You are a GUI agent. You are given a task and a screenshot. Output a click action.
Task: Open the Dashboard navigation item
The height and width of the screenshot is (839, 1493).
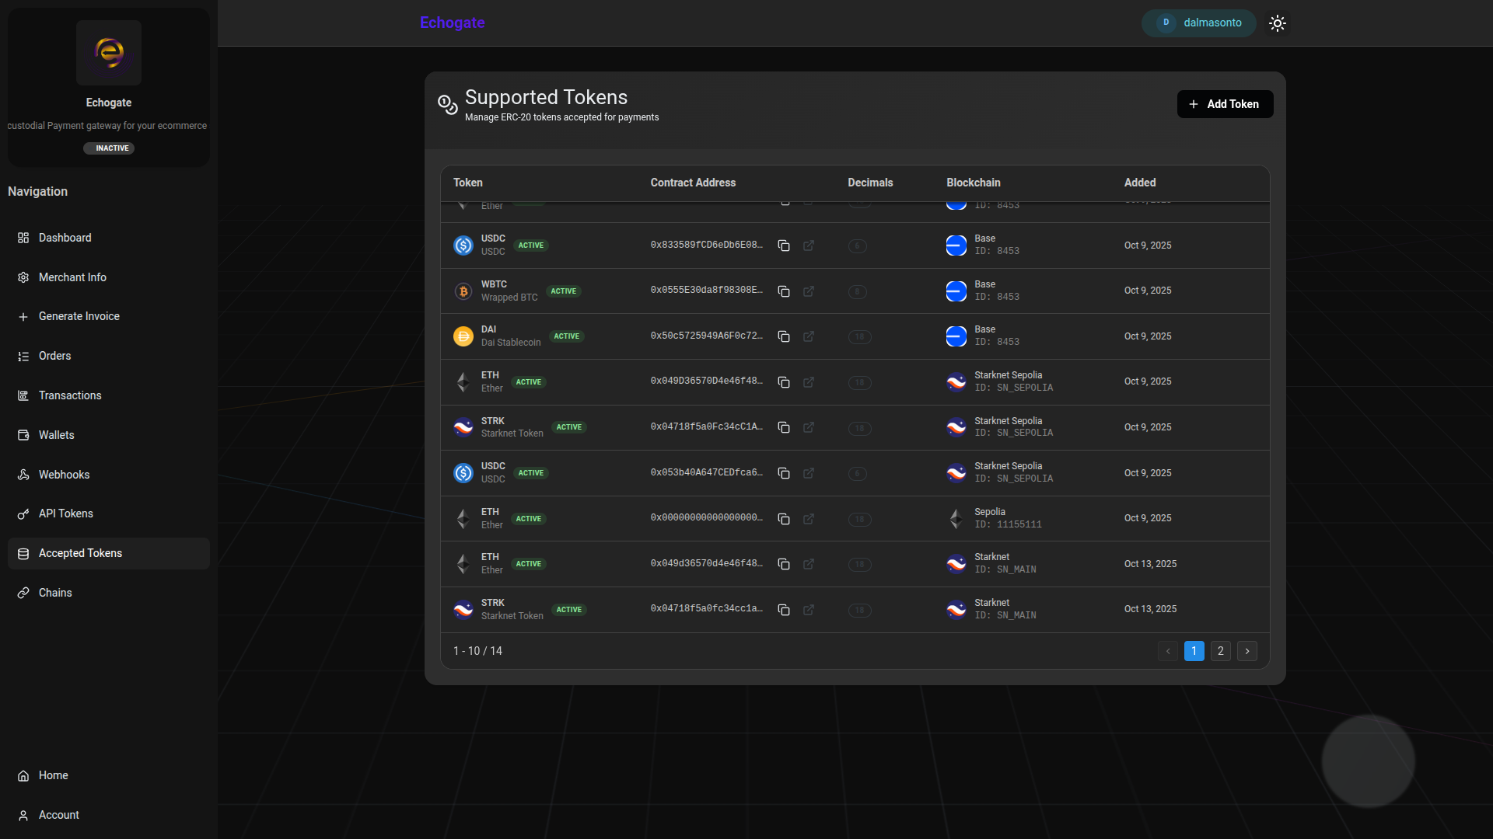point(65,238)
